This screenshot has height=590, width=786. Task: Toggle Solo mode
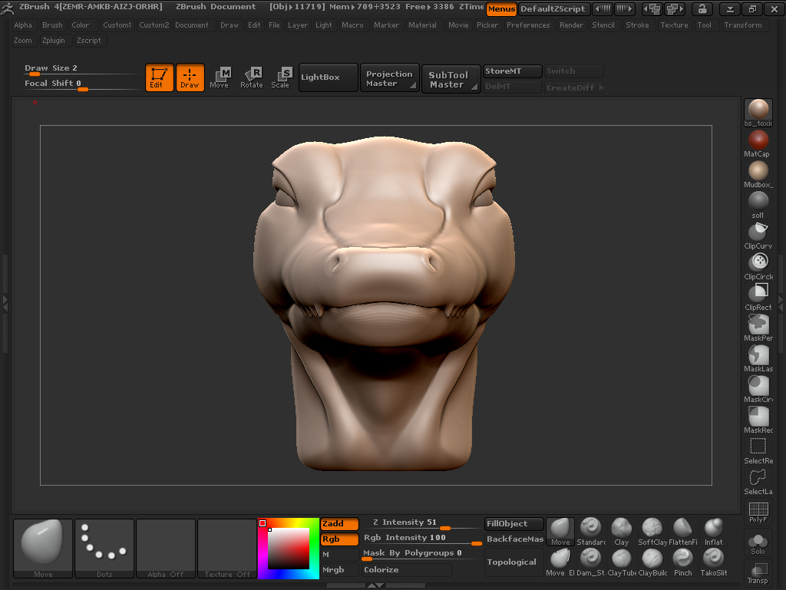coord(758,541)
